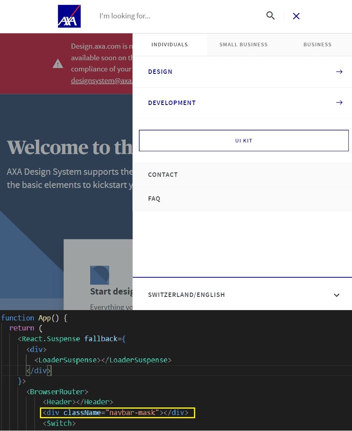The image size is (352, 431).
Task: Open the SWITZERLAND/ENGLISH language dropdown
Action: pos(186,295)
